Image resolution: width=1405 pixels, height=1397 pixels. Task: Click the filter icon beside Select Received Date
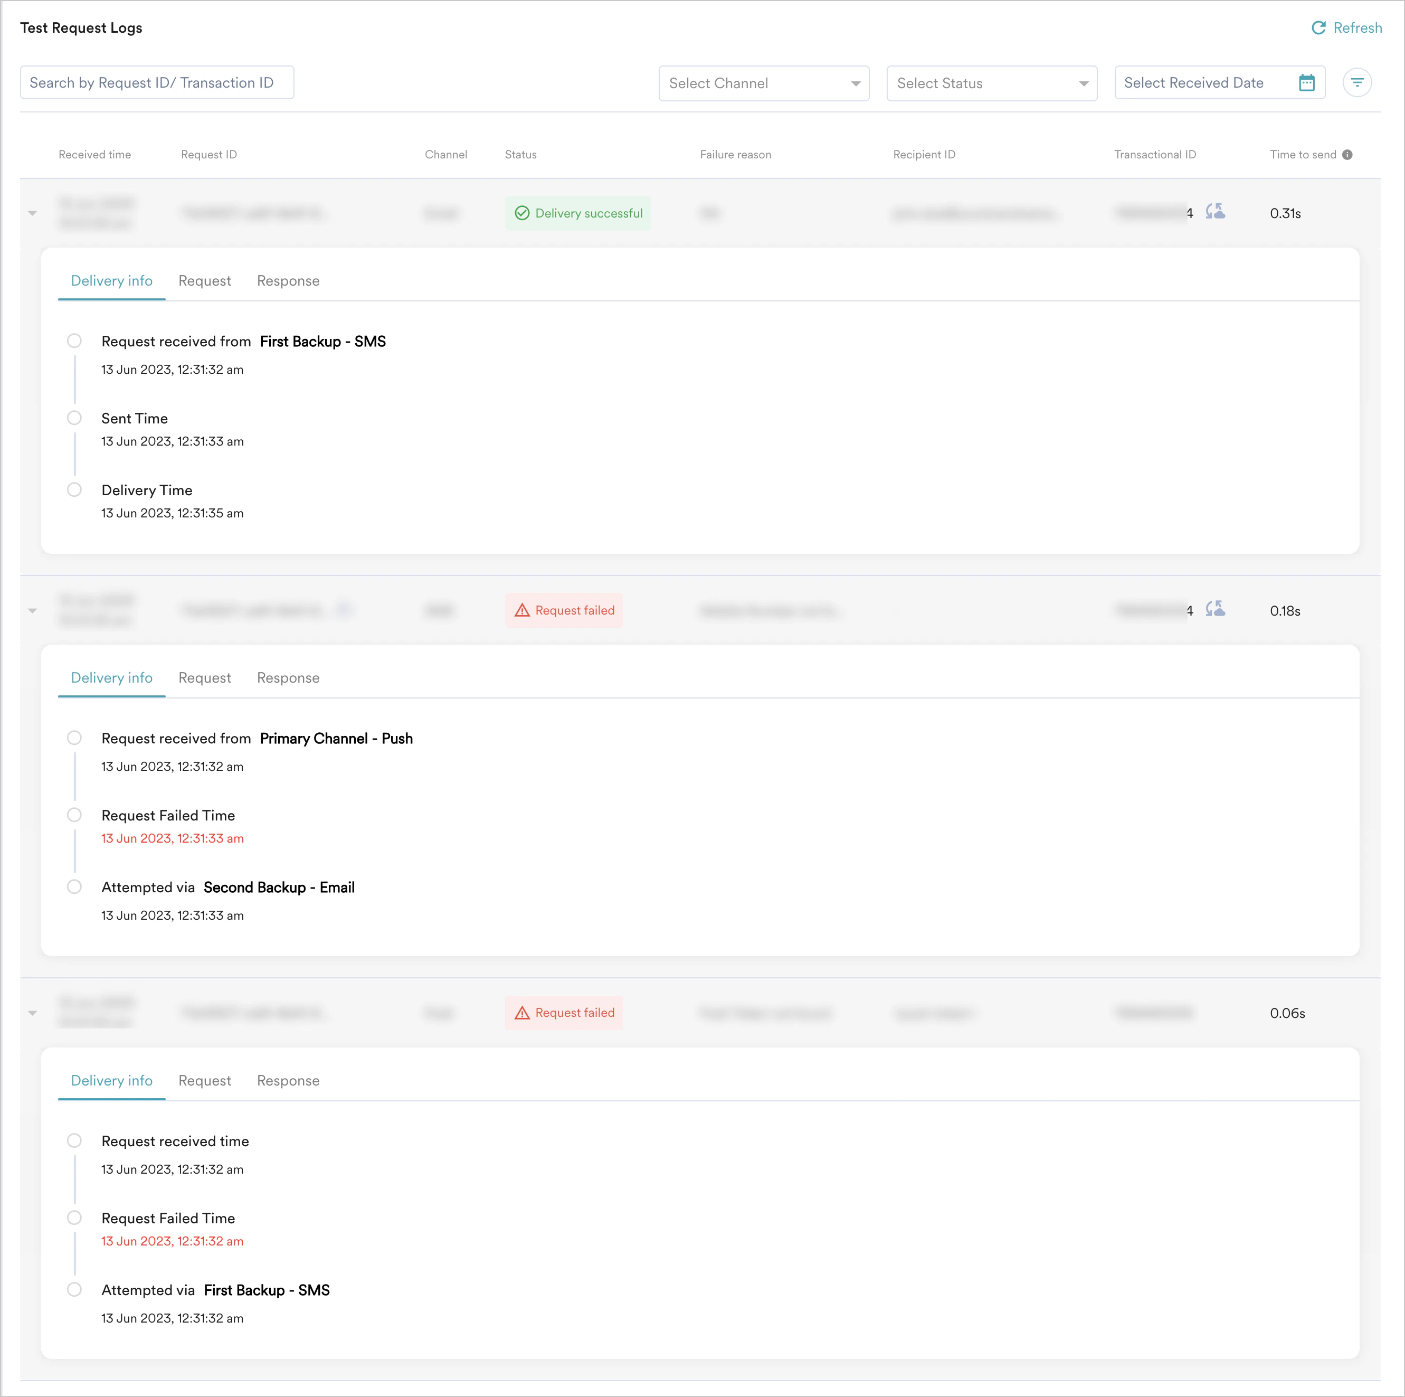pyautogui.click(x=1357, y=82)
